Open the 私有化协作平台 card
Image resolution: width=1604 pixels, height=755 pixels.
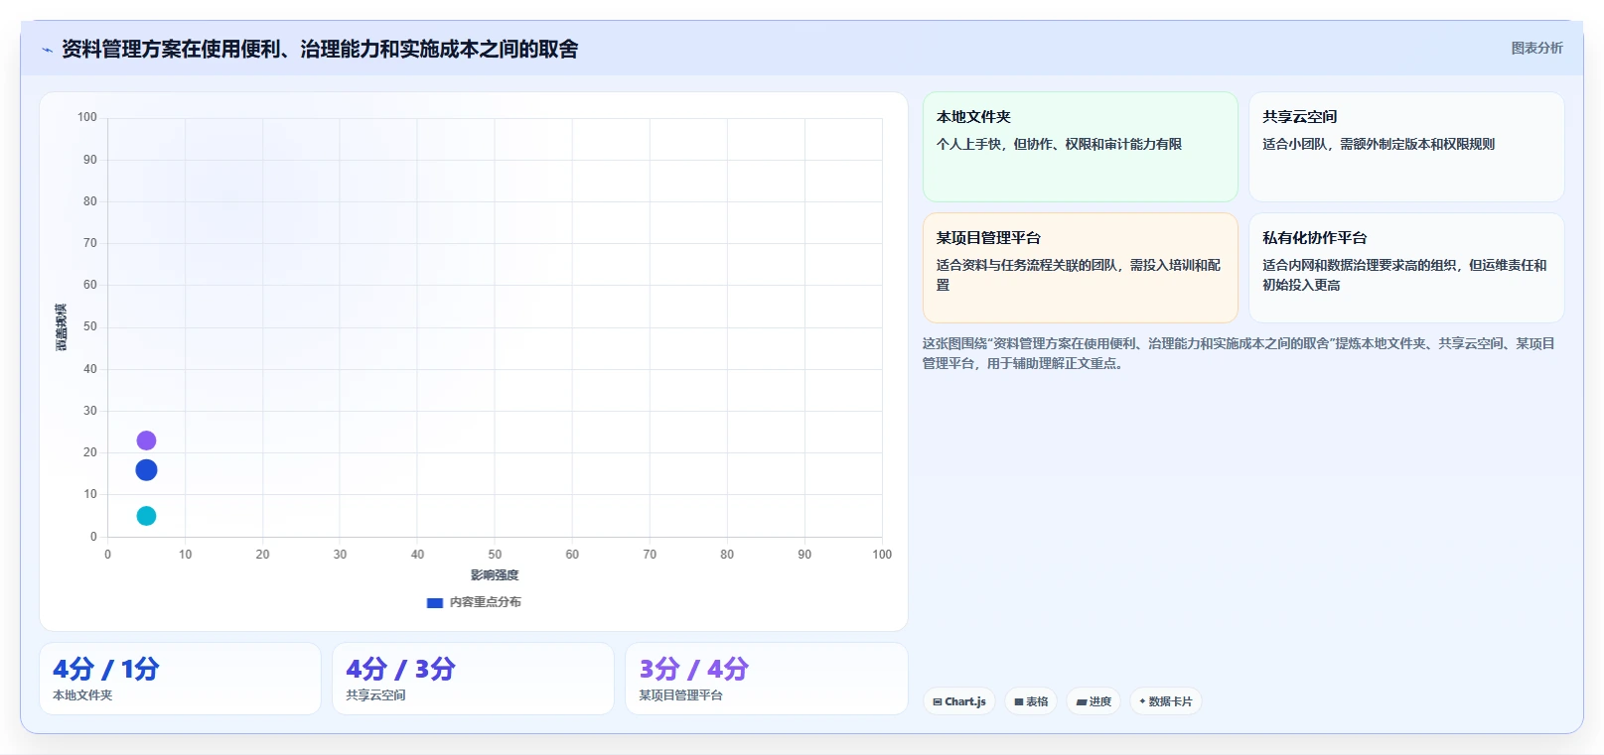point(1406,268)
